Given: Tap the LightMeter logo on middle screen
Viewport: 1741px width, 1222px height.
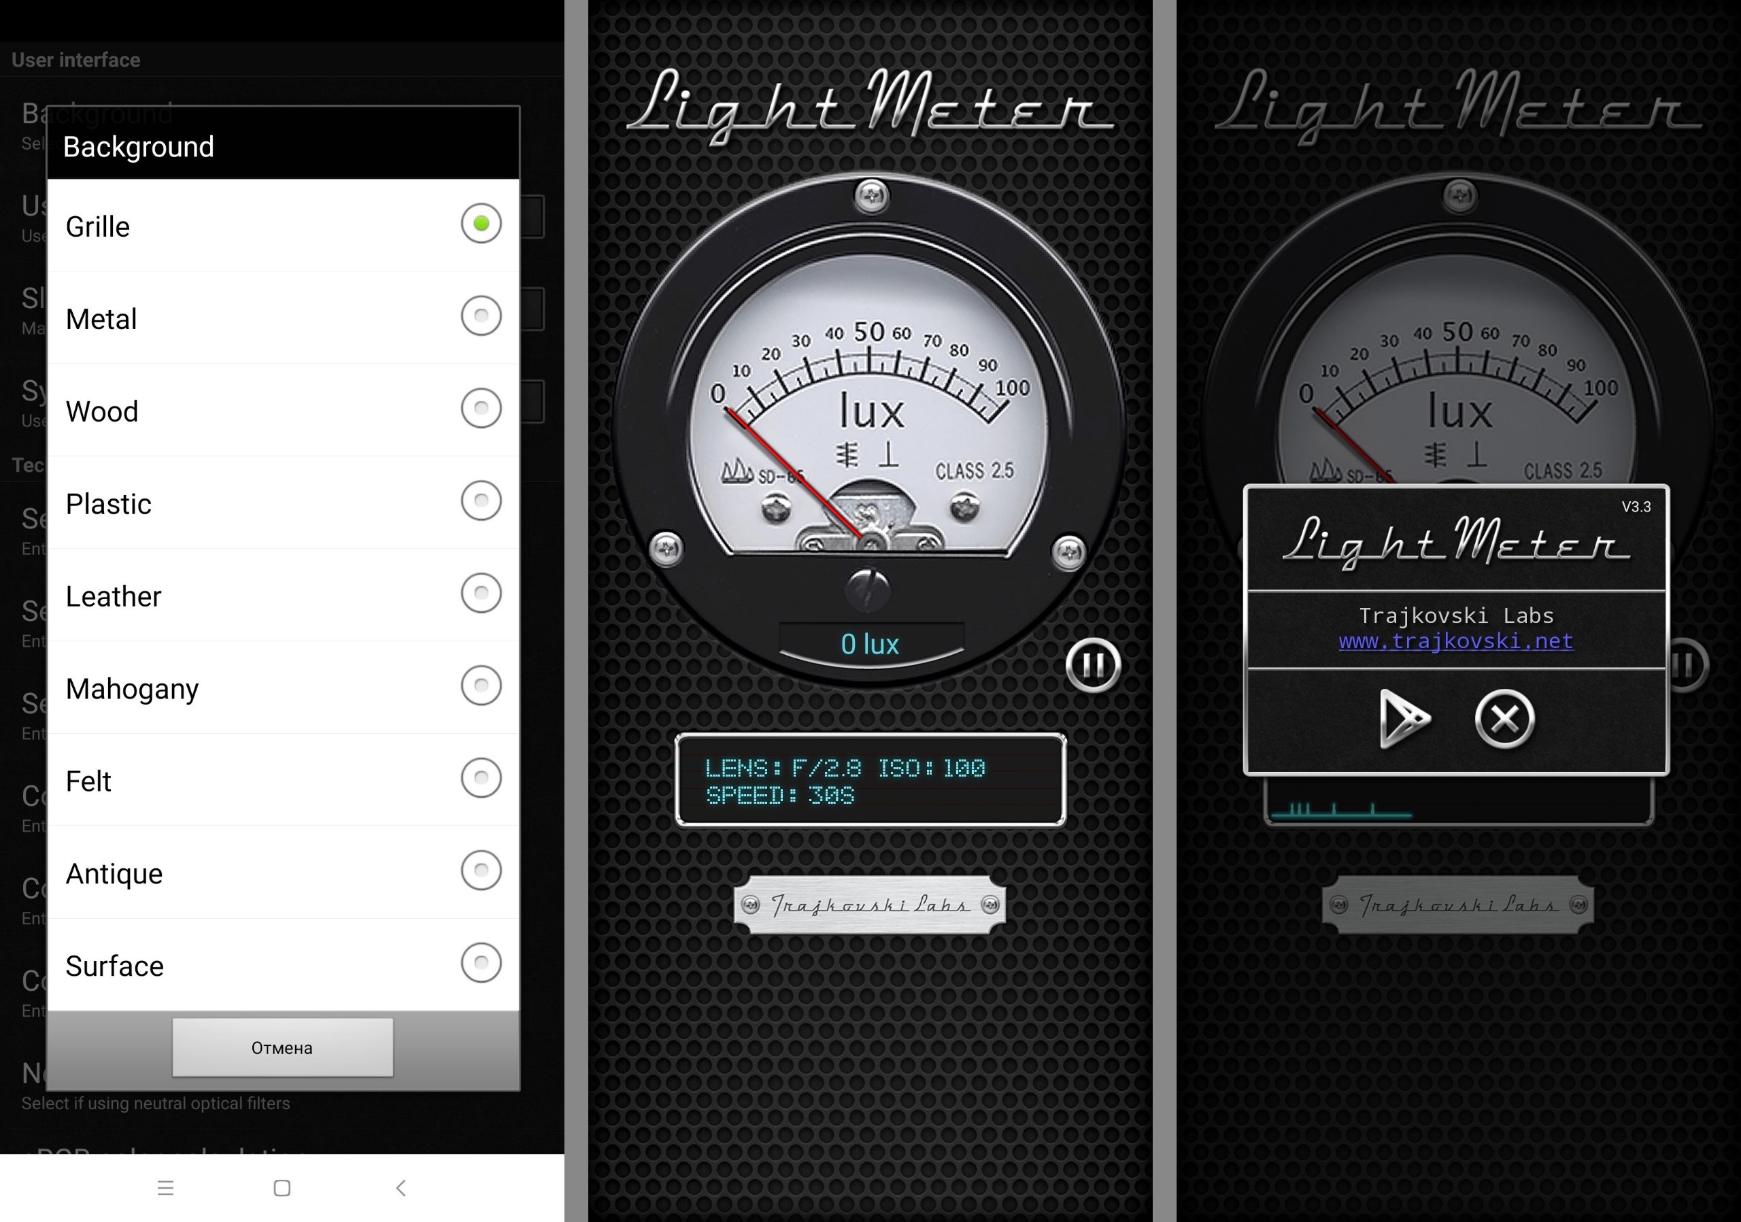Looking at the screenshot, I should coord(870,106).
